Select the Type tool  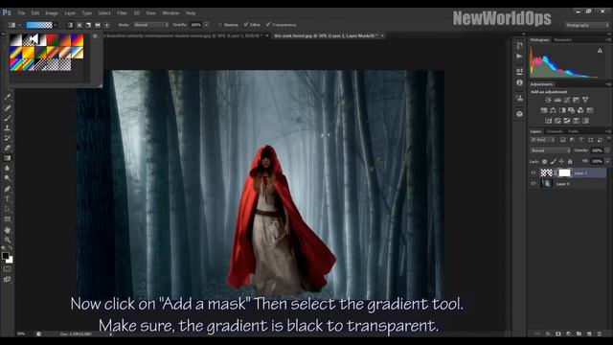pyautogui.click(x=7, y=199)
